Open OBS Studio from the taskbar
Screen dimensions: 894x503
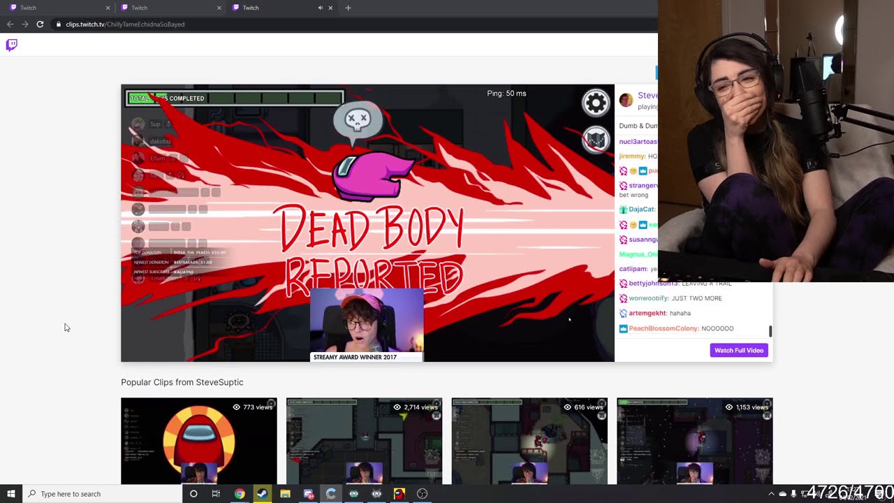click(422, 494)
